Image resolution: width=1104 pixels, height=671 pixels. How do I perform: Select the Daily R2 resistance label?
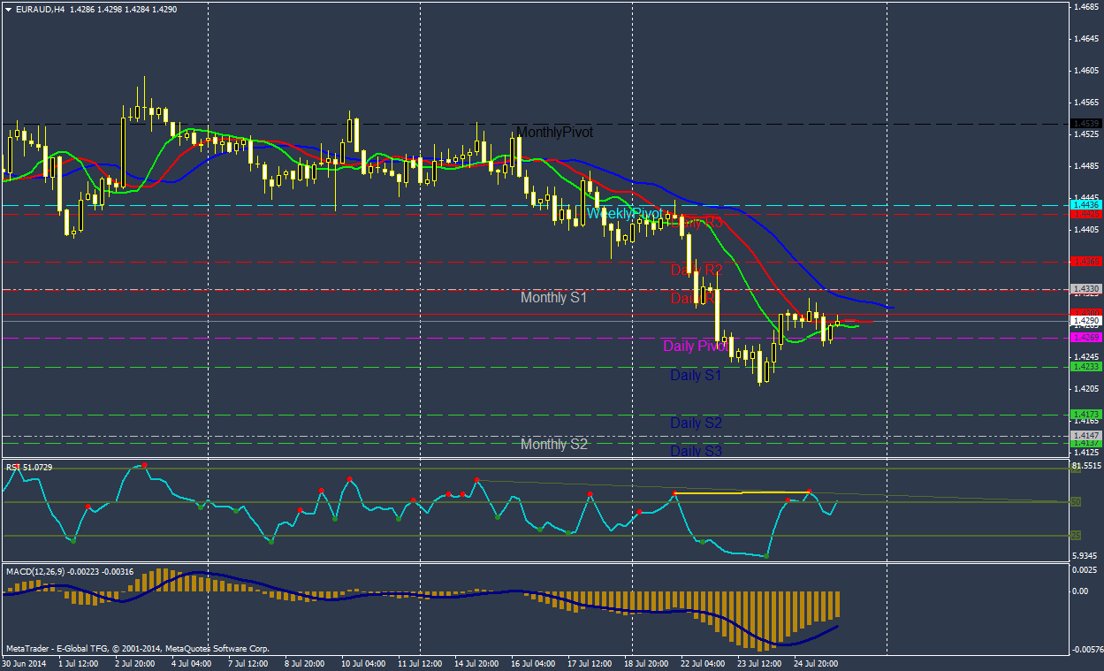[696, 270]
